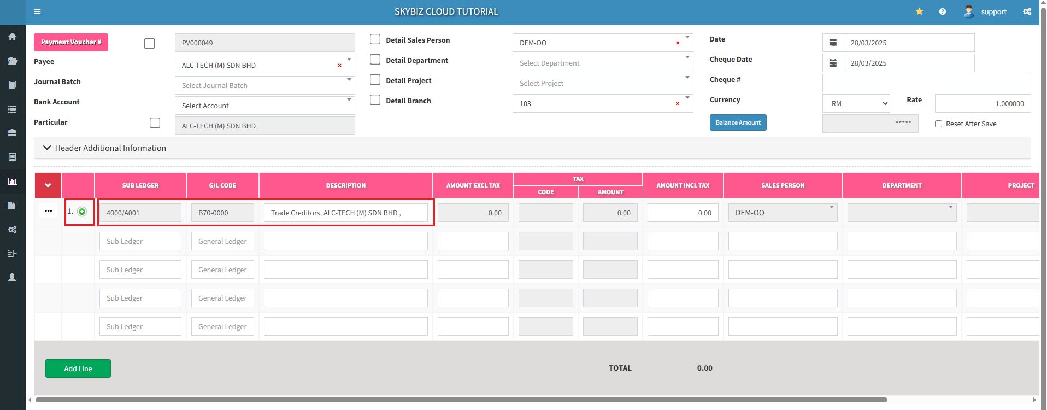Click the Balance Amount button

coord(738,122)
